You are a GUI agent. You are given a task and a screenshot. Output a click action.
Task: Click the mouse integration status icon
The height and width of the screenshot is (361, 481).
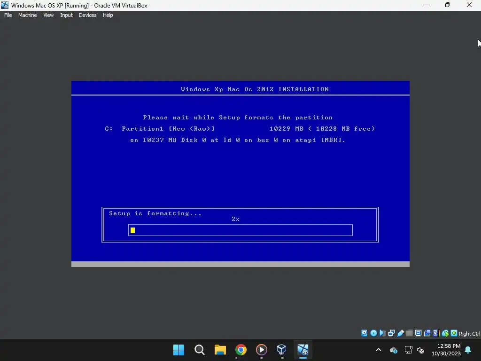click(x=445, y=333)
